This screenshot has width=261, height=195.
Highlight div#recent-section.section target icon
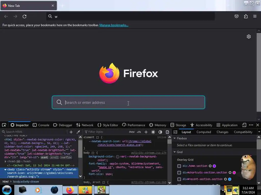(225, 179)
